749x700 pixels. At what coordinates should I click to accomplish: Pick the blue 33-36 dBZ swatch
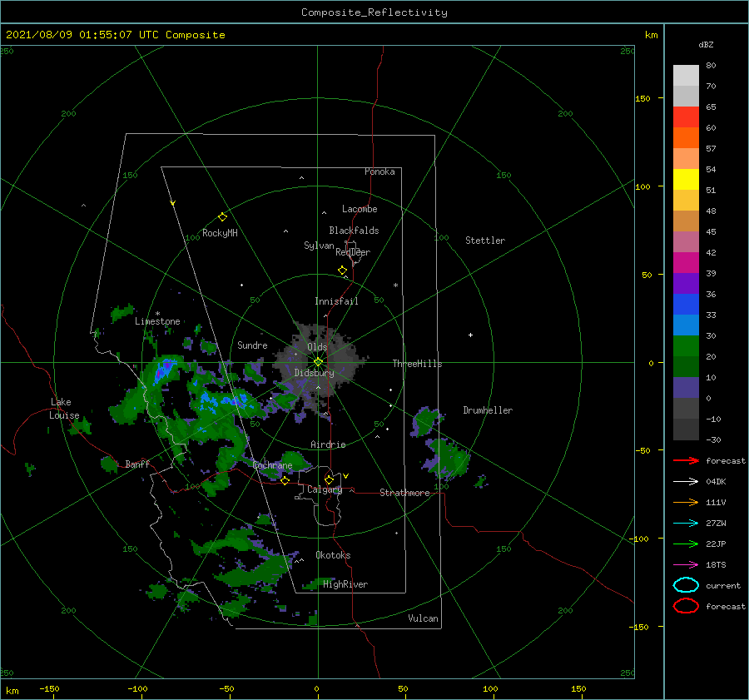tap(686, 304)
